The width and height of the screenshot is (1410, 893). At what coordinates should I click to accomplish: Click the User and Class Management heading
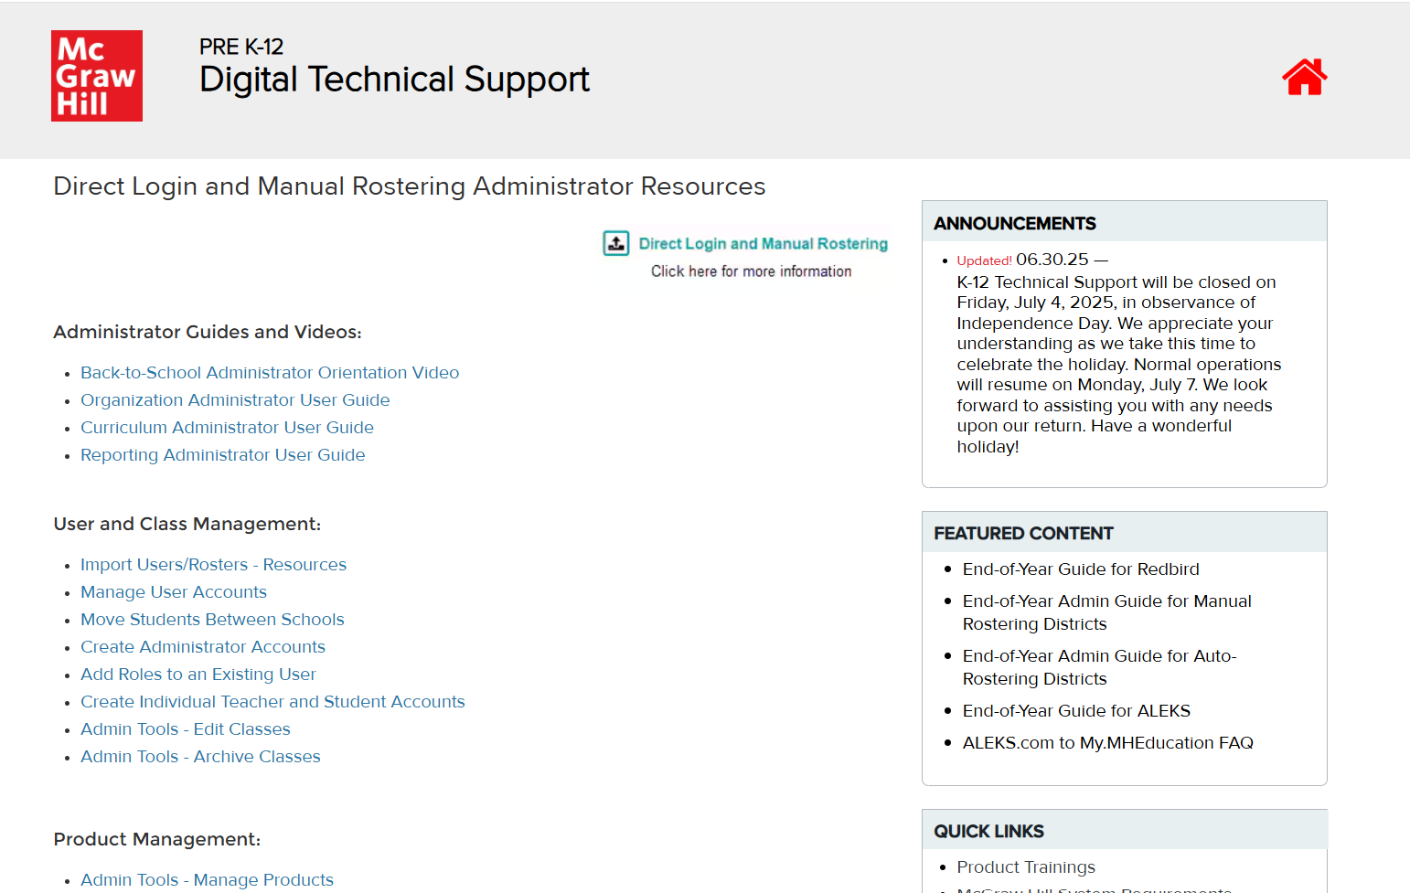tap(187, 524)
